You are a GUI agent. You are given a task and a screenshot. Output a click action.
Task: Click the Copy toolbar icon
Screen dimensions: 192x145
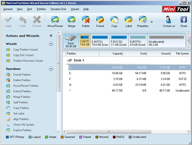(114, 20)
